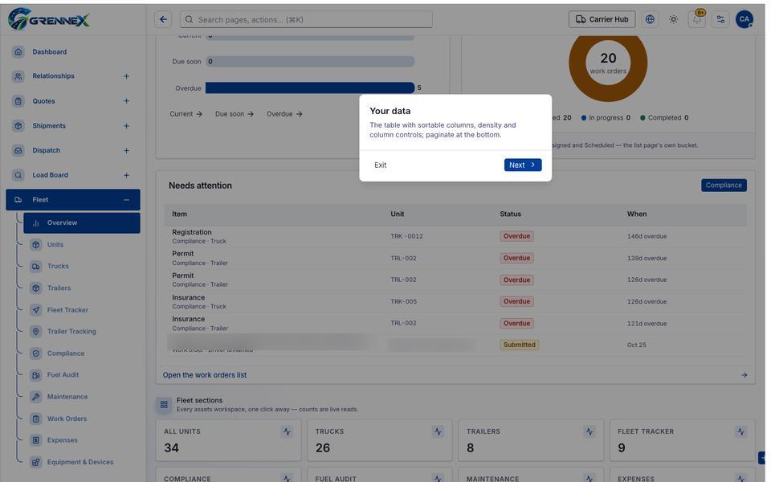
Task: Click the Compliance button in Needs attention
Action: coord(724,186)
